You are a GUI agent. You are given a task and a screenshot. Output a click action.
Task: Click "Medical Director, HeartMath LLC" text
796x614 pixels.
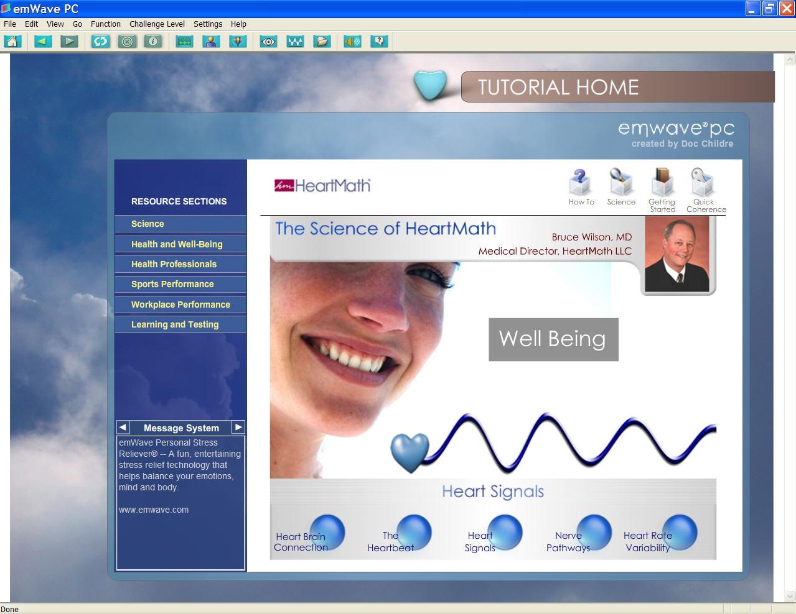pos(555,251)
